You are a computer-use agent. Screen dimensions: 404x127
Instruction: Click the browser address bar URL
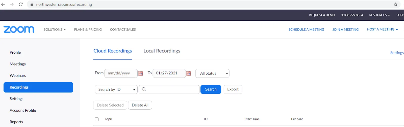tap(64, 5)
